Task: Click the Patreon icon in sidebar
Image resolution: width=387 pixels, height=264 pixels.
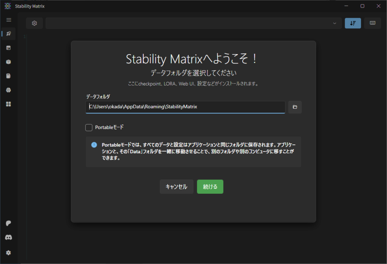Action: (9, 223)
